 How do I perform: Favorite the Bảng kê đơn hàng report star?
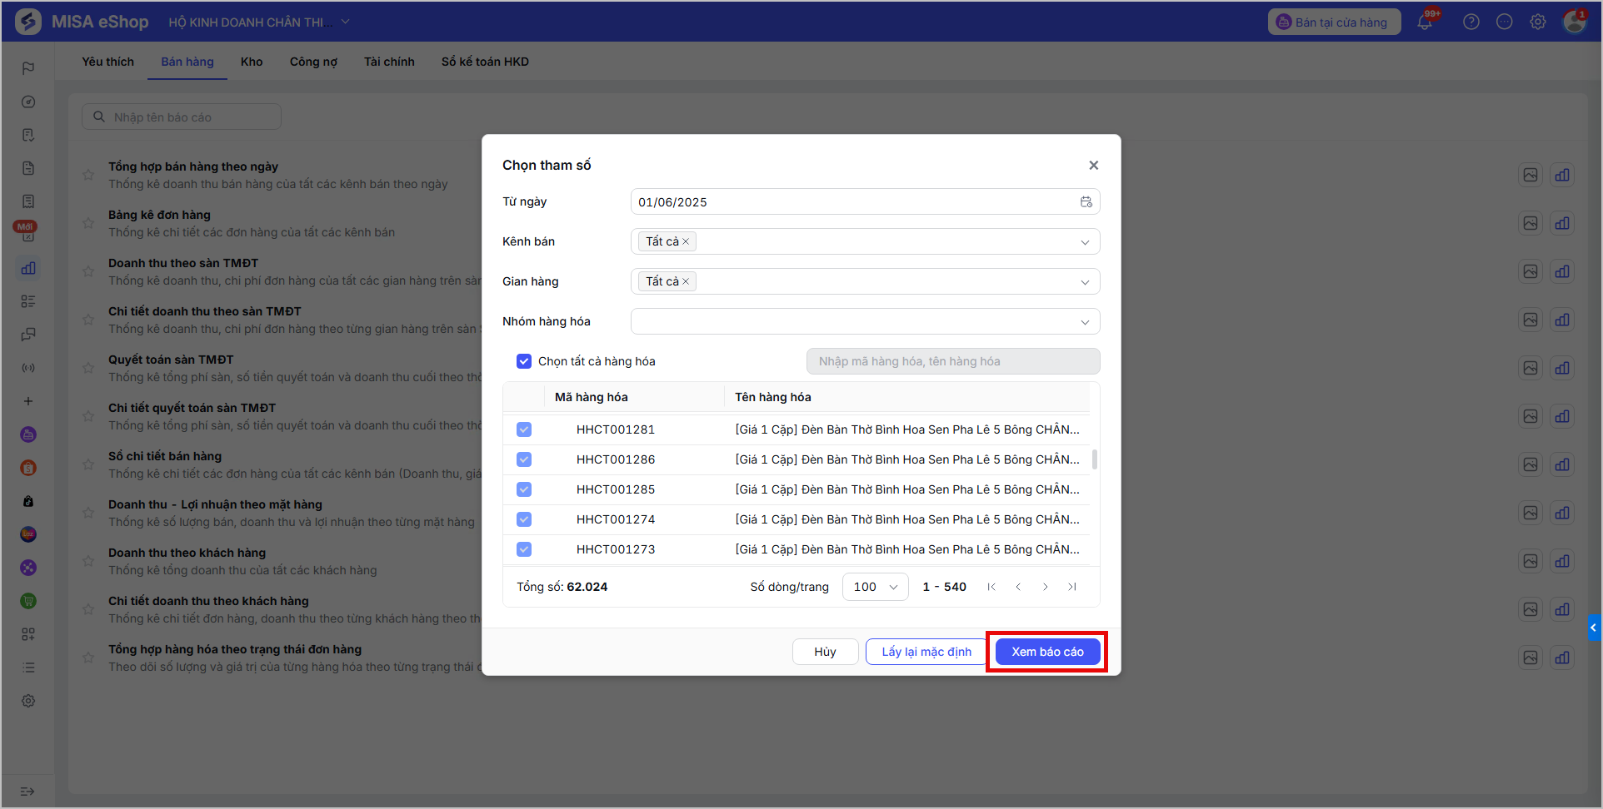pos(88,223)
